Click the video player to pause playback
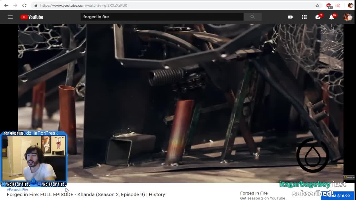 point(181,103)
